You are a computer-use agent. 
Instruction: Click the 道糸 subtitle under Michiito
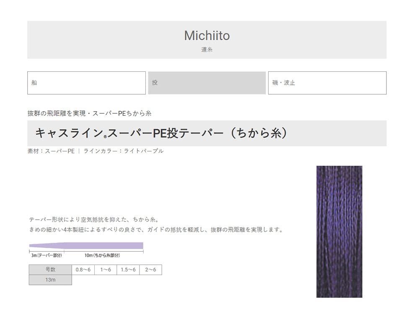click(x=207, y=49)
